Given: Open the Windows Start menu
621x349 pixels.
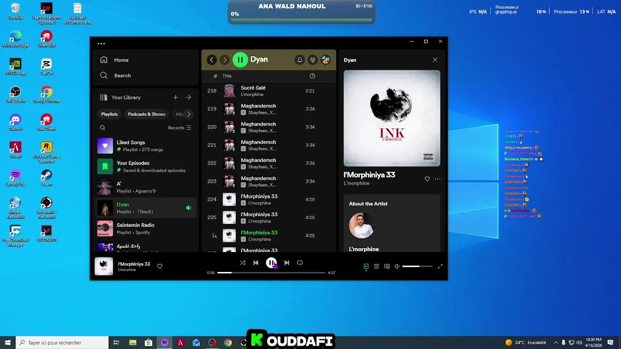Looking at the screenshot, I should [x=7, y=343].
